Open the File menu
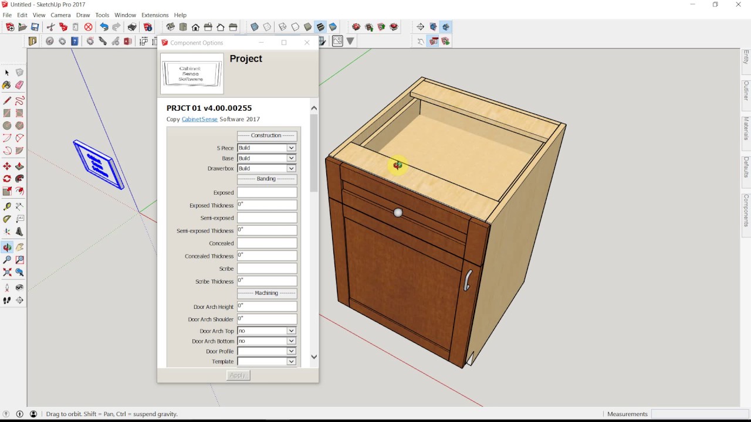This screenshot has width=751, height=422. click(x=7, y=15)
